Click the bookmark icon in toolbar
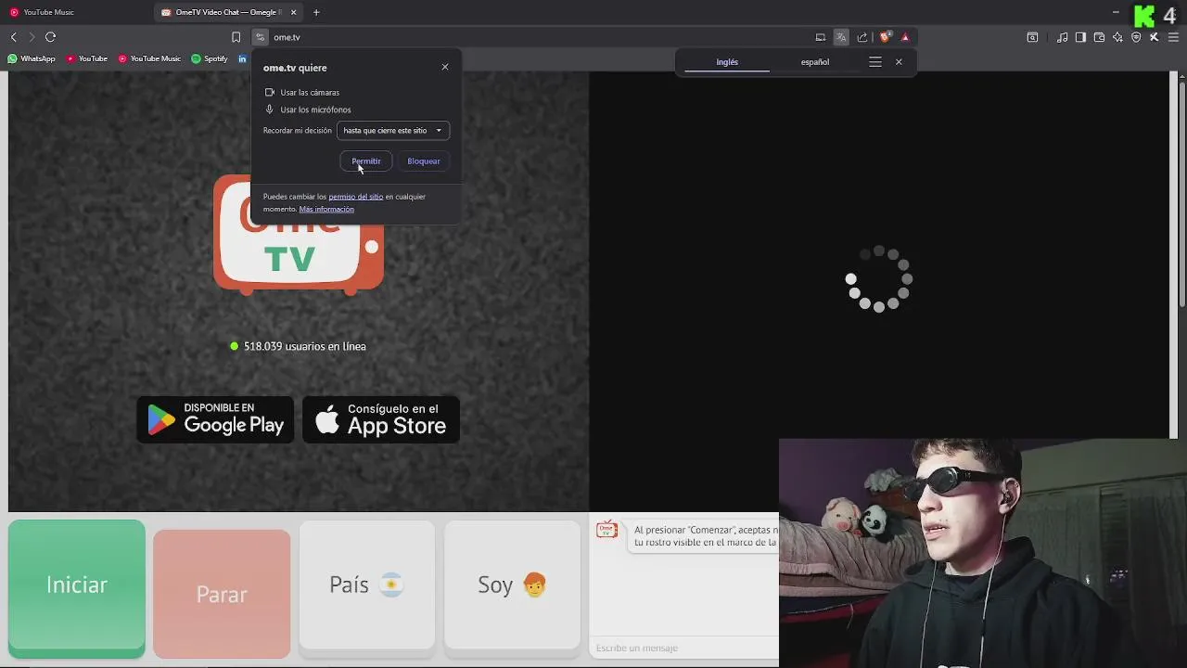 click(236, 37)
